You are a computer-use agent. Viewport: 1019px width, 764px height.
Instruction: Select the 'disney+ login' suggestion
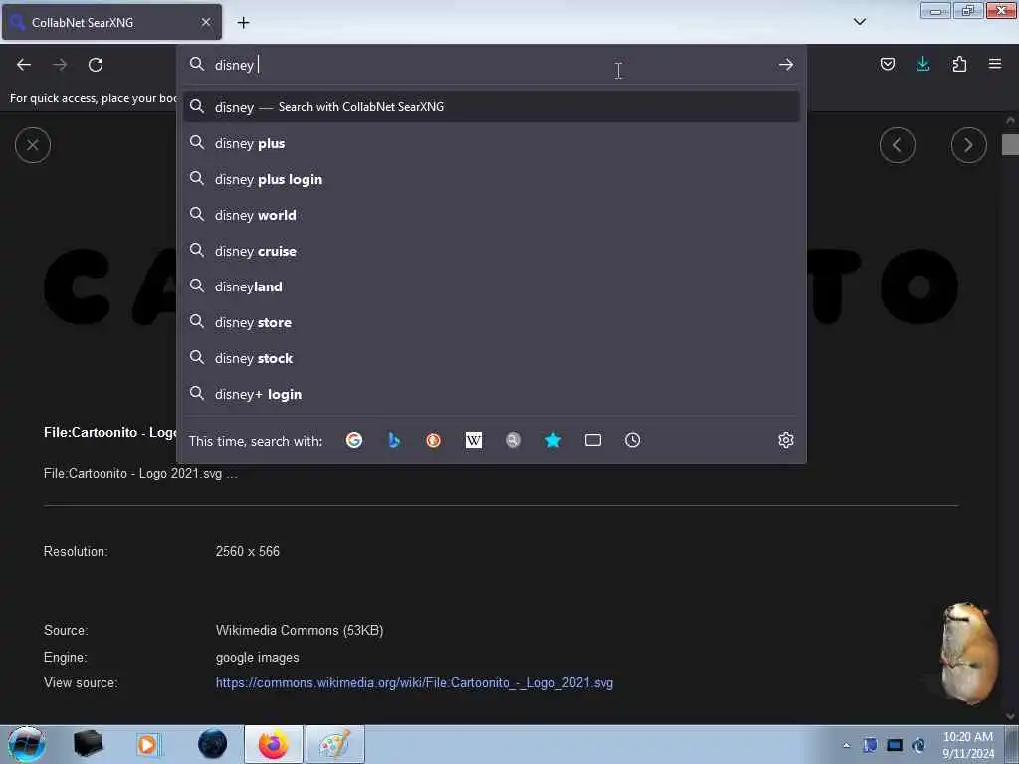pyautogui.click(x=492, y=394)
